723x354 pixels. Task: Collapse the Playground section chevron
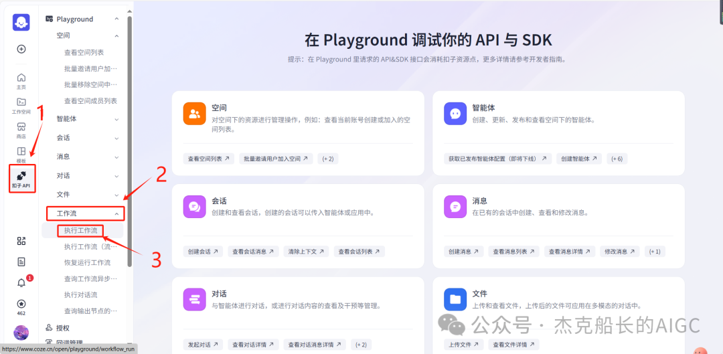(x=116, y=19)
